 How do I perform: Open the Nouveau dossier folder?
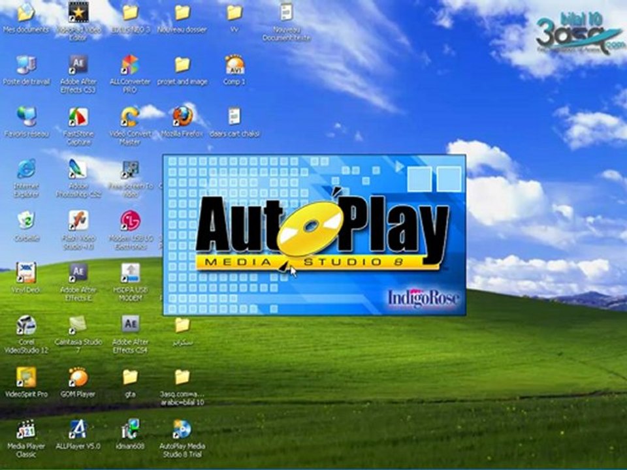coord(182,13)
